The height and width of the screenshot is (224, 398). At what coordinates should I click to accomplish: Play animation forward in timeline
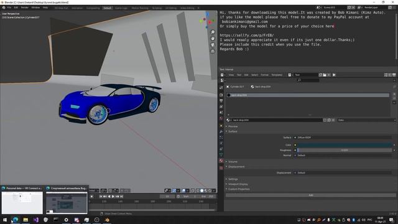pyautogui.click(x=113, y=197)
